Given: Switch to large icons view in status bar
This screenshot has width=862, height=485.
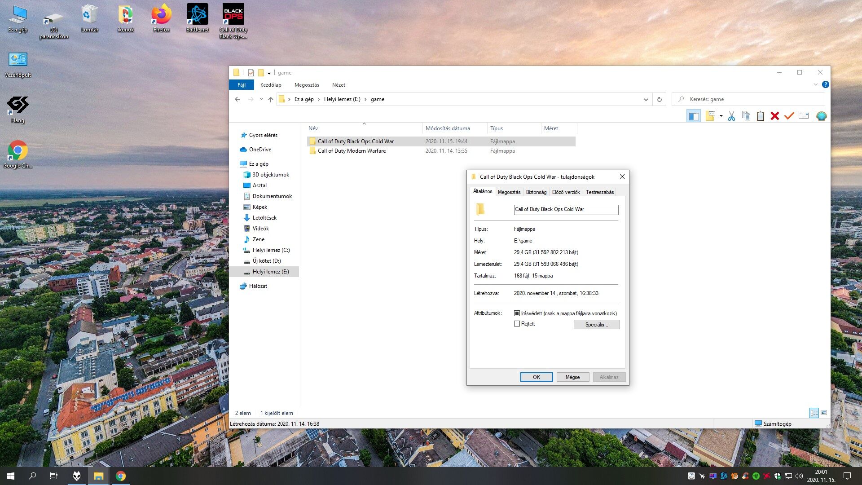Looking at the screenshot, I should (824, 413).
